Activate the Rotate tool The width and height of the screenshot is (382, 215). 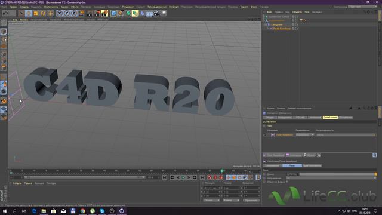[43, 13]
